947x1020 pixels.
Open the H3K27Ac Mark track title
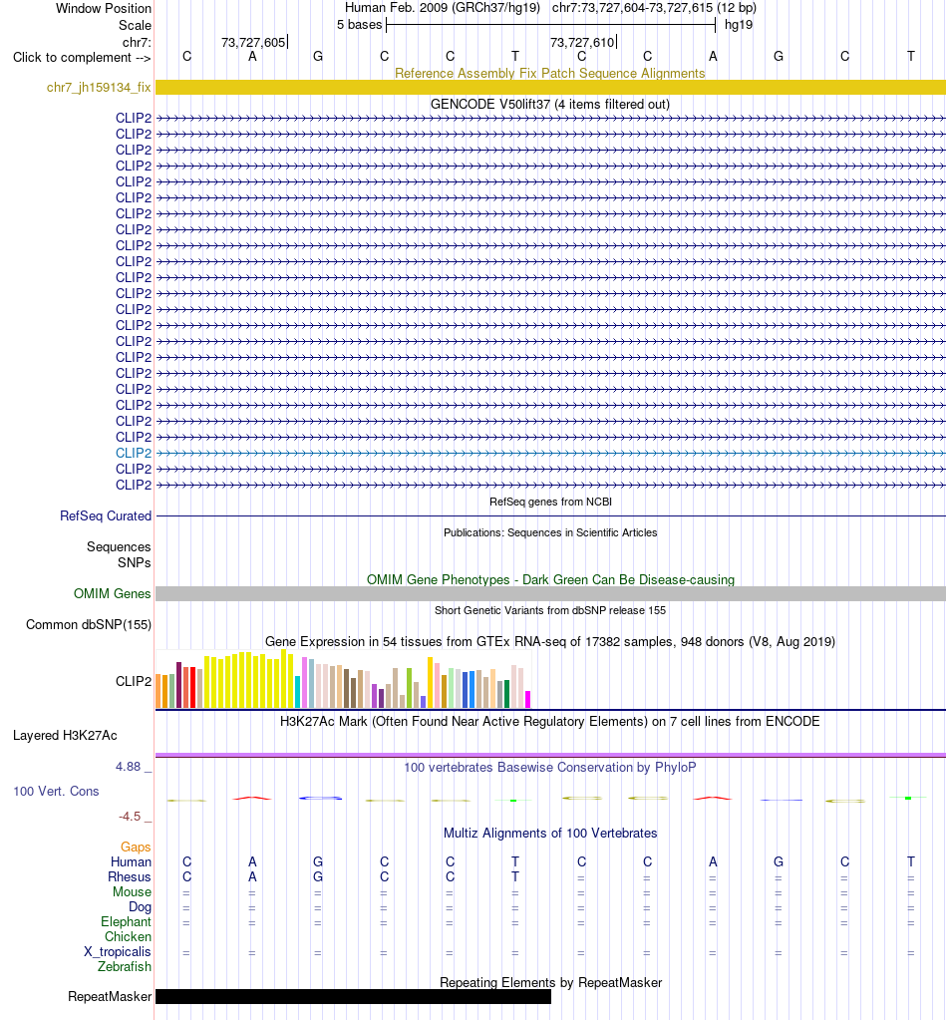549,721
